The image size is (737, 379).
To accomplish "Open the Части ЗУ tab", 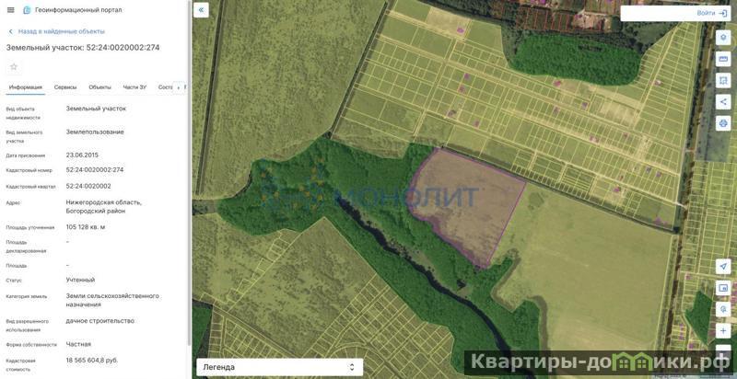I will click(135, 87).
